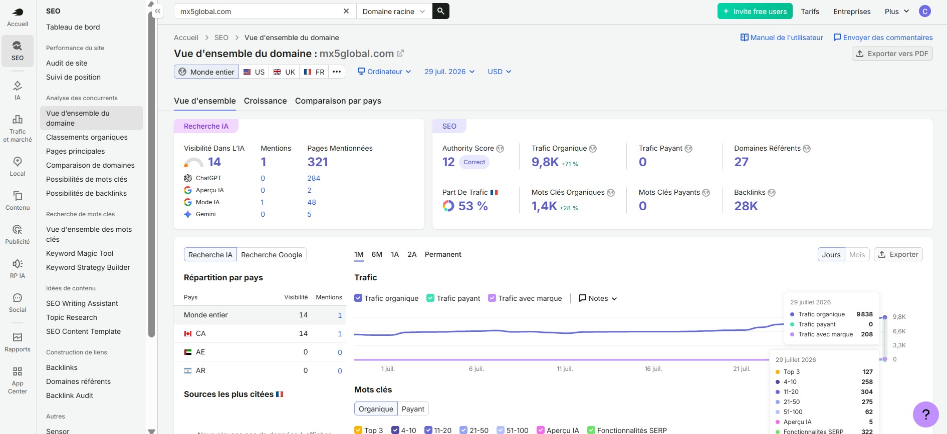Click the 284 ChatGPT pages value
Viewport: 947px width, 434px height.
(x=314, y=178)
